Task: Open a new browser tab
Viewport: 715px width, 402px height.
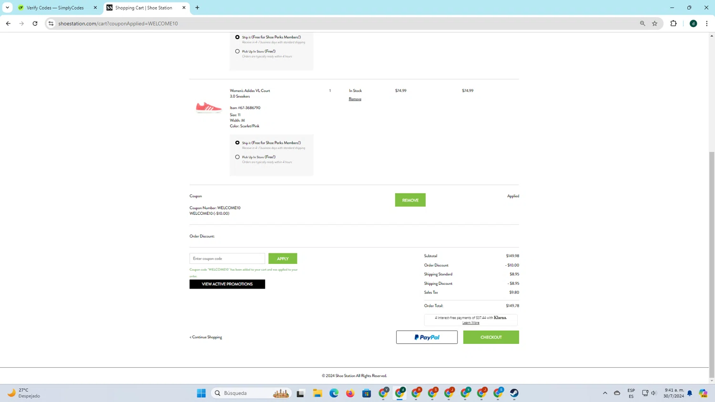Action: [197, 8]
